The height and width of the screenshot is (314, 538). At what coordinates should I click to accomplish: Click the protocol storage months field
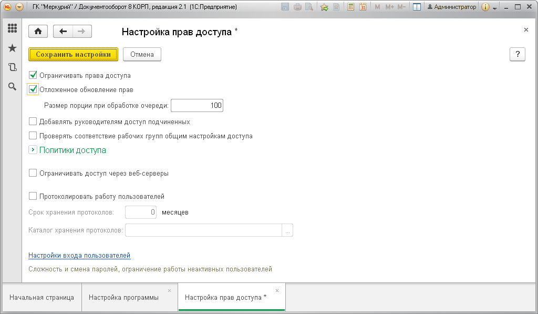(x=141, y=212)
